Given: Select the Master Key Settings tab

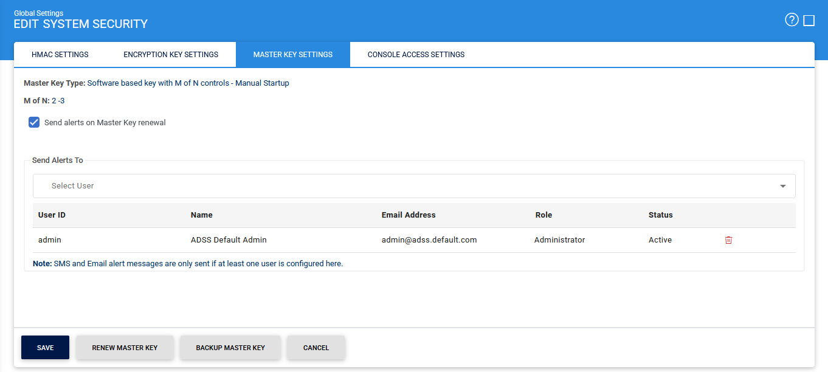Looking at the screenshot, I should point(292,55).
